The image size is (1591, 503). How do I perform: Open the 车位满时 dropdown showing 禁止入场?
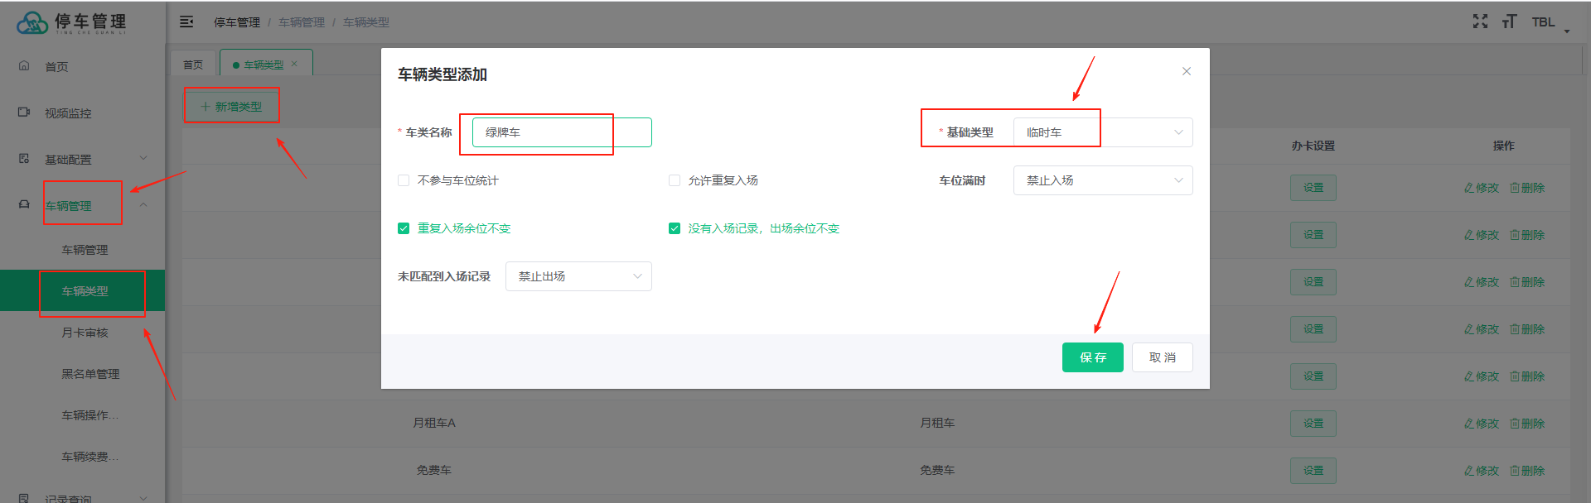[1103, 180]
